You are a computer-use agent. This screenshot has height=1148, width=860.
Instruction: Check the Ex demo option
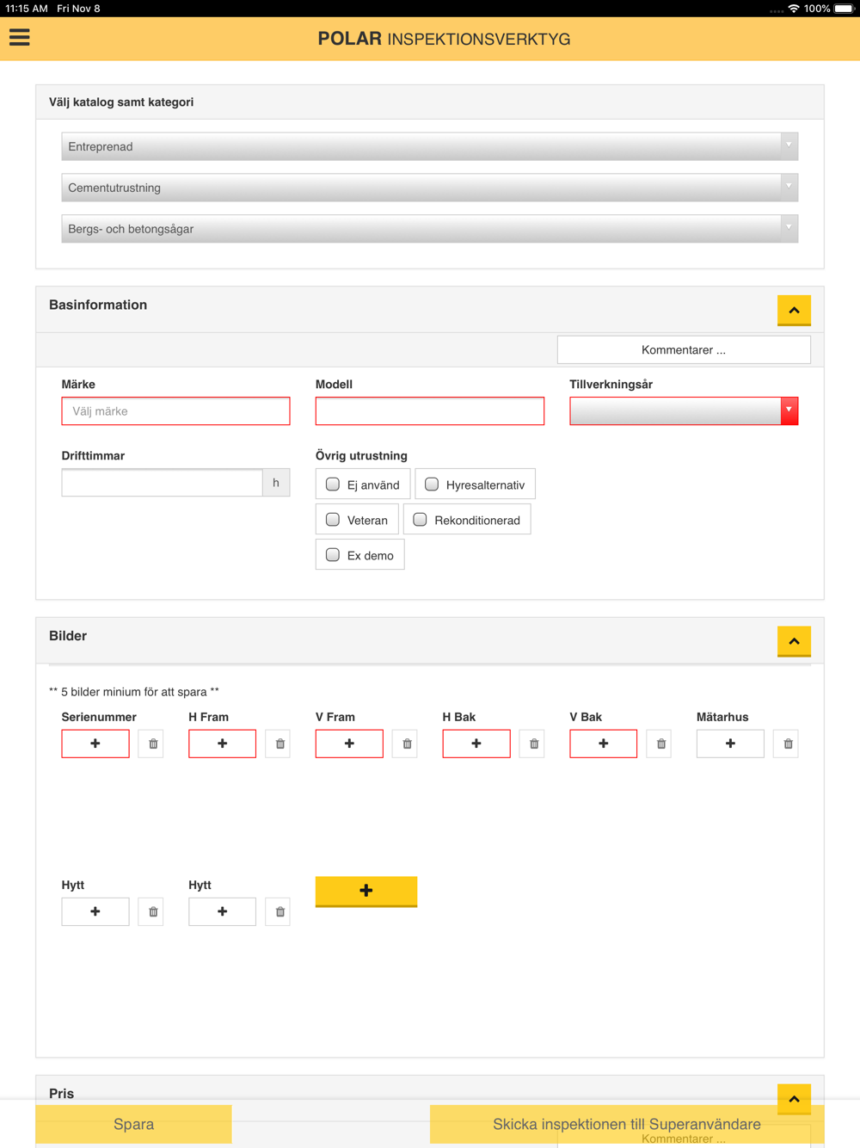point(333,555)
